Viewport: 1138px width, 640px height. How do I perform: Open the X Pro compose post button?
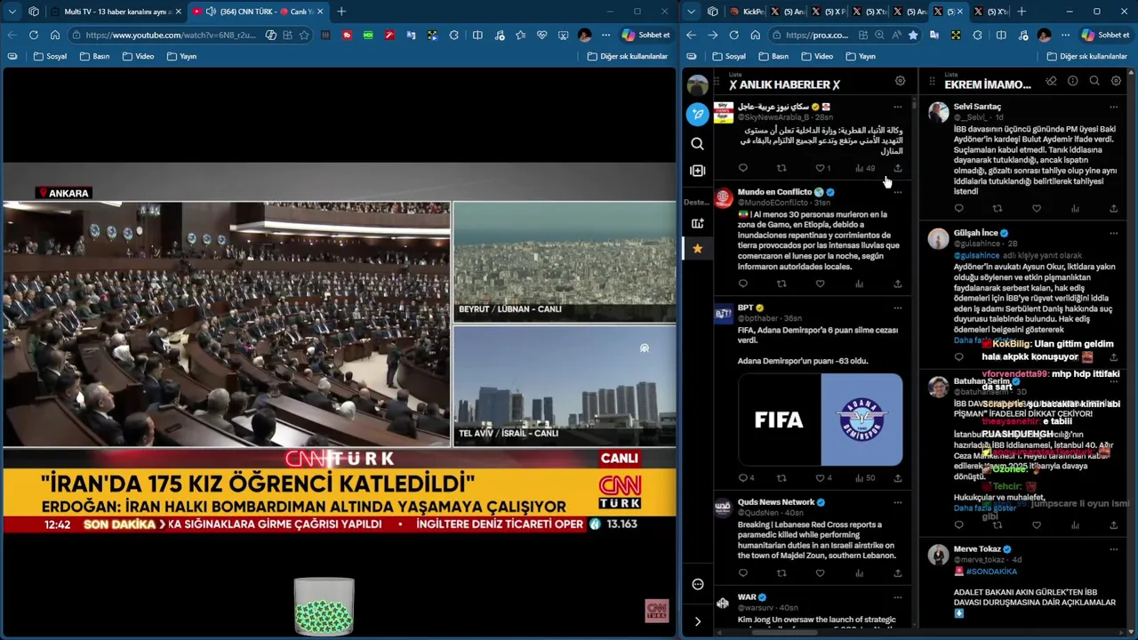(698, 114)
